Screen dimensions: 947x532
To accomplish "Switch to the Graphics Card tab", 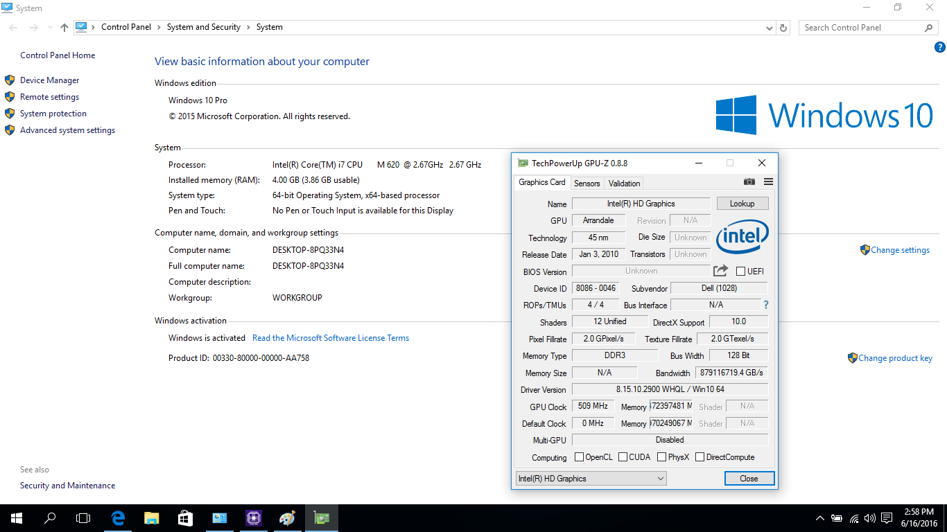I will [542, 182].
